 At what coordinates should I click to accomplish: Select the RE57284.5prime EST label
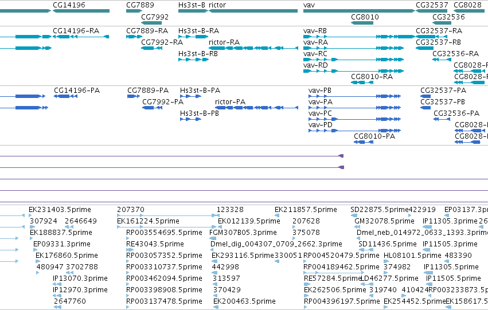click(x=333, y=278)
